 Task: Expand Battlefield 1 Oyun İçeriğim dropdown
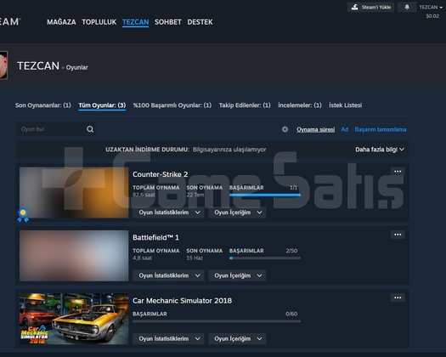[x=237, y=275]
